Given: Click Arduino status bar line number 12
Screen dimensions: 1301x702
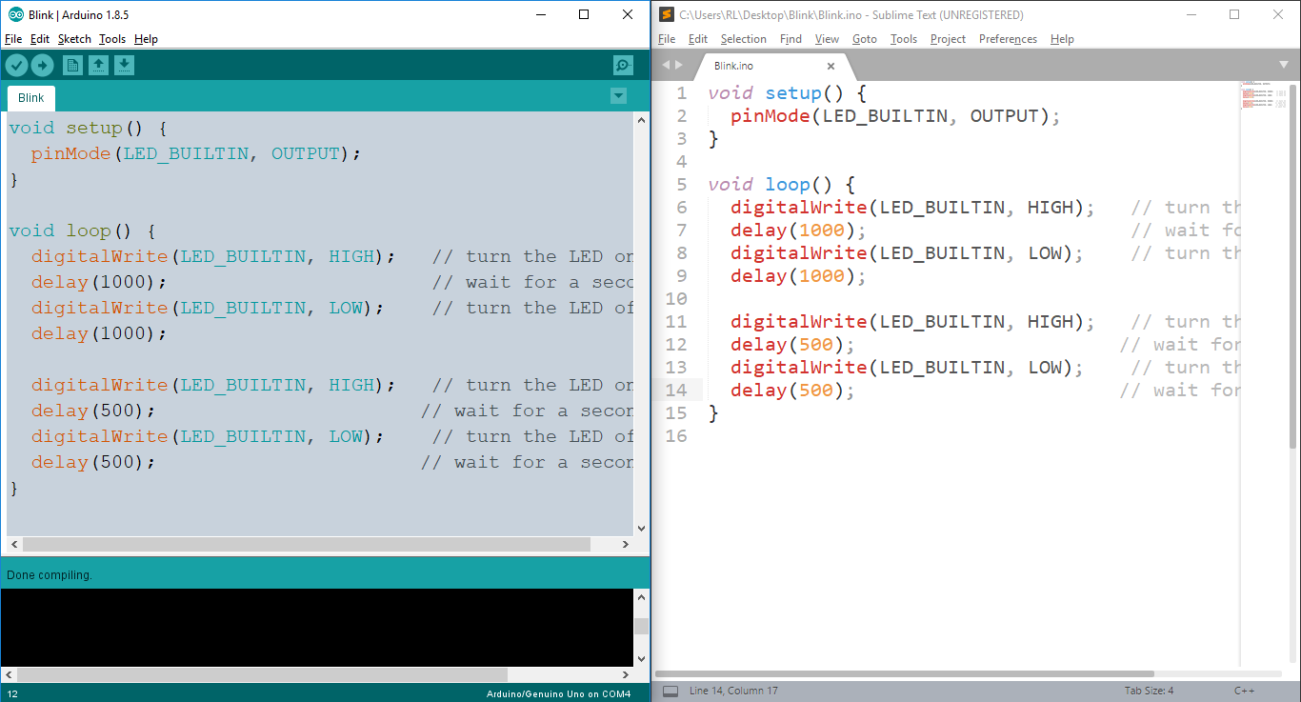Looking at the screenshot, I should [12, 693].
